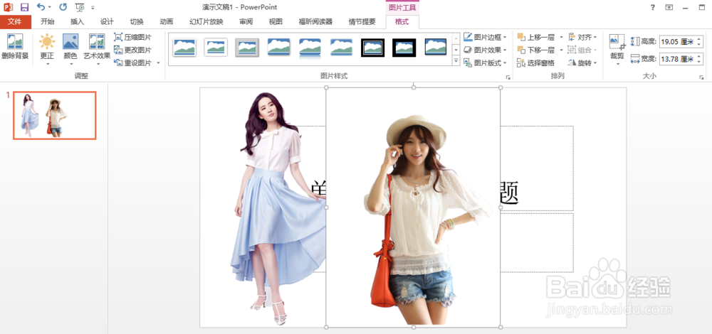The image size is (712, 334).
Task: Click Bring Forward (上移一层)
Action: pyautogui.click(x=536, y=37)
